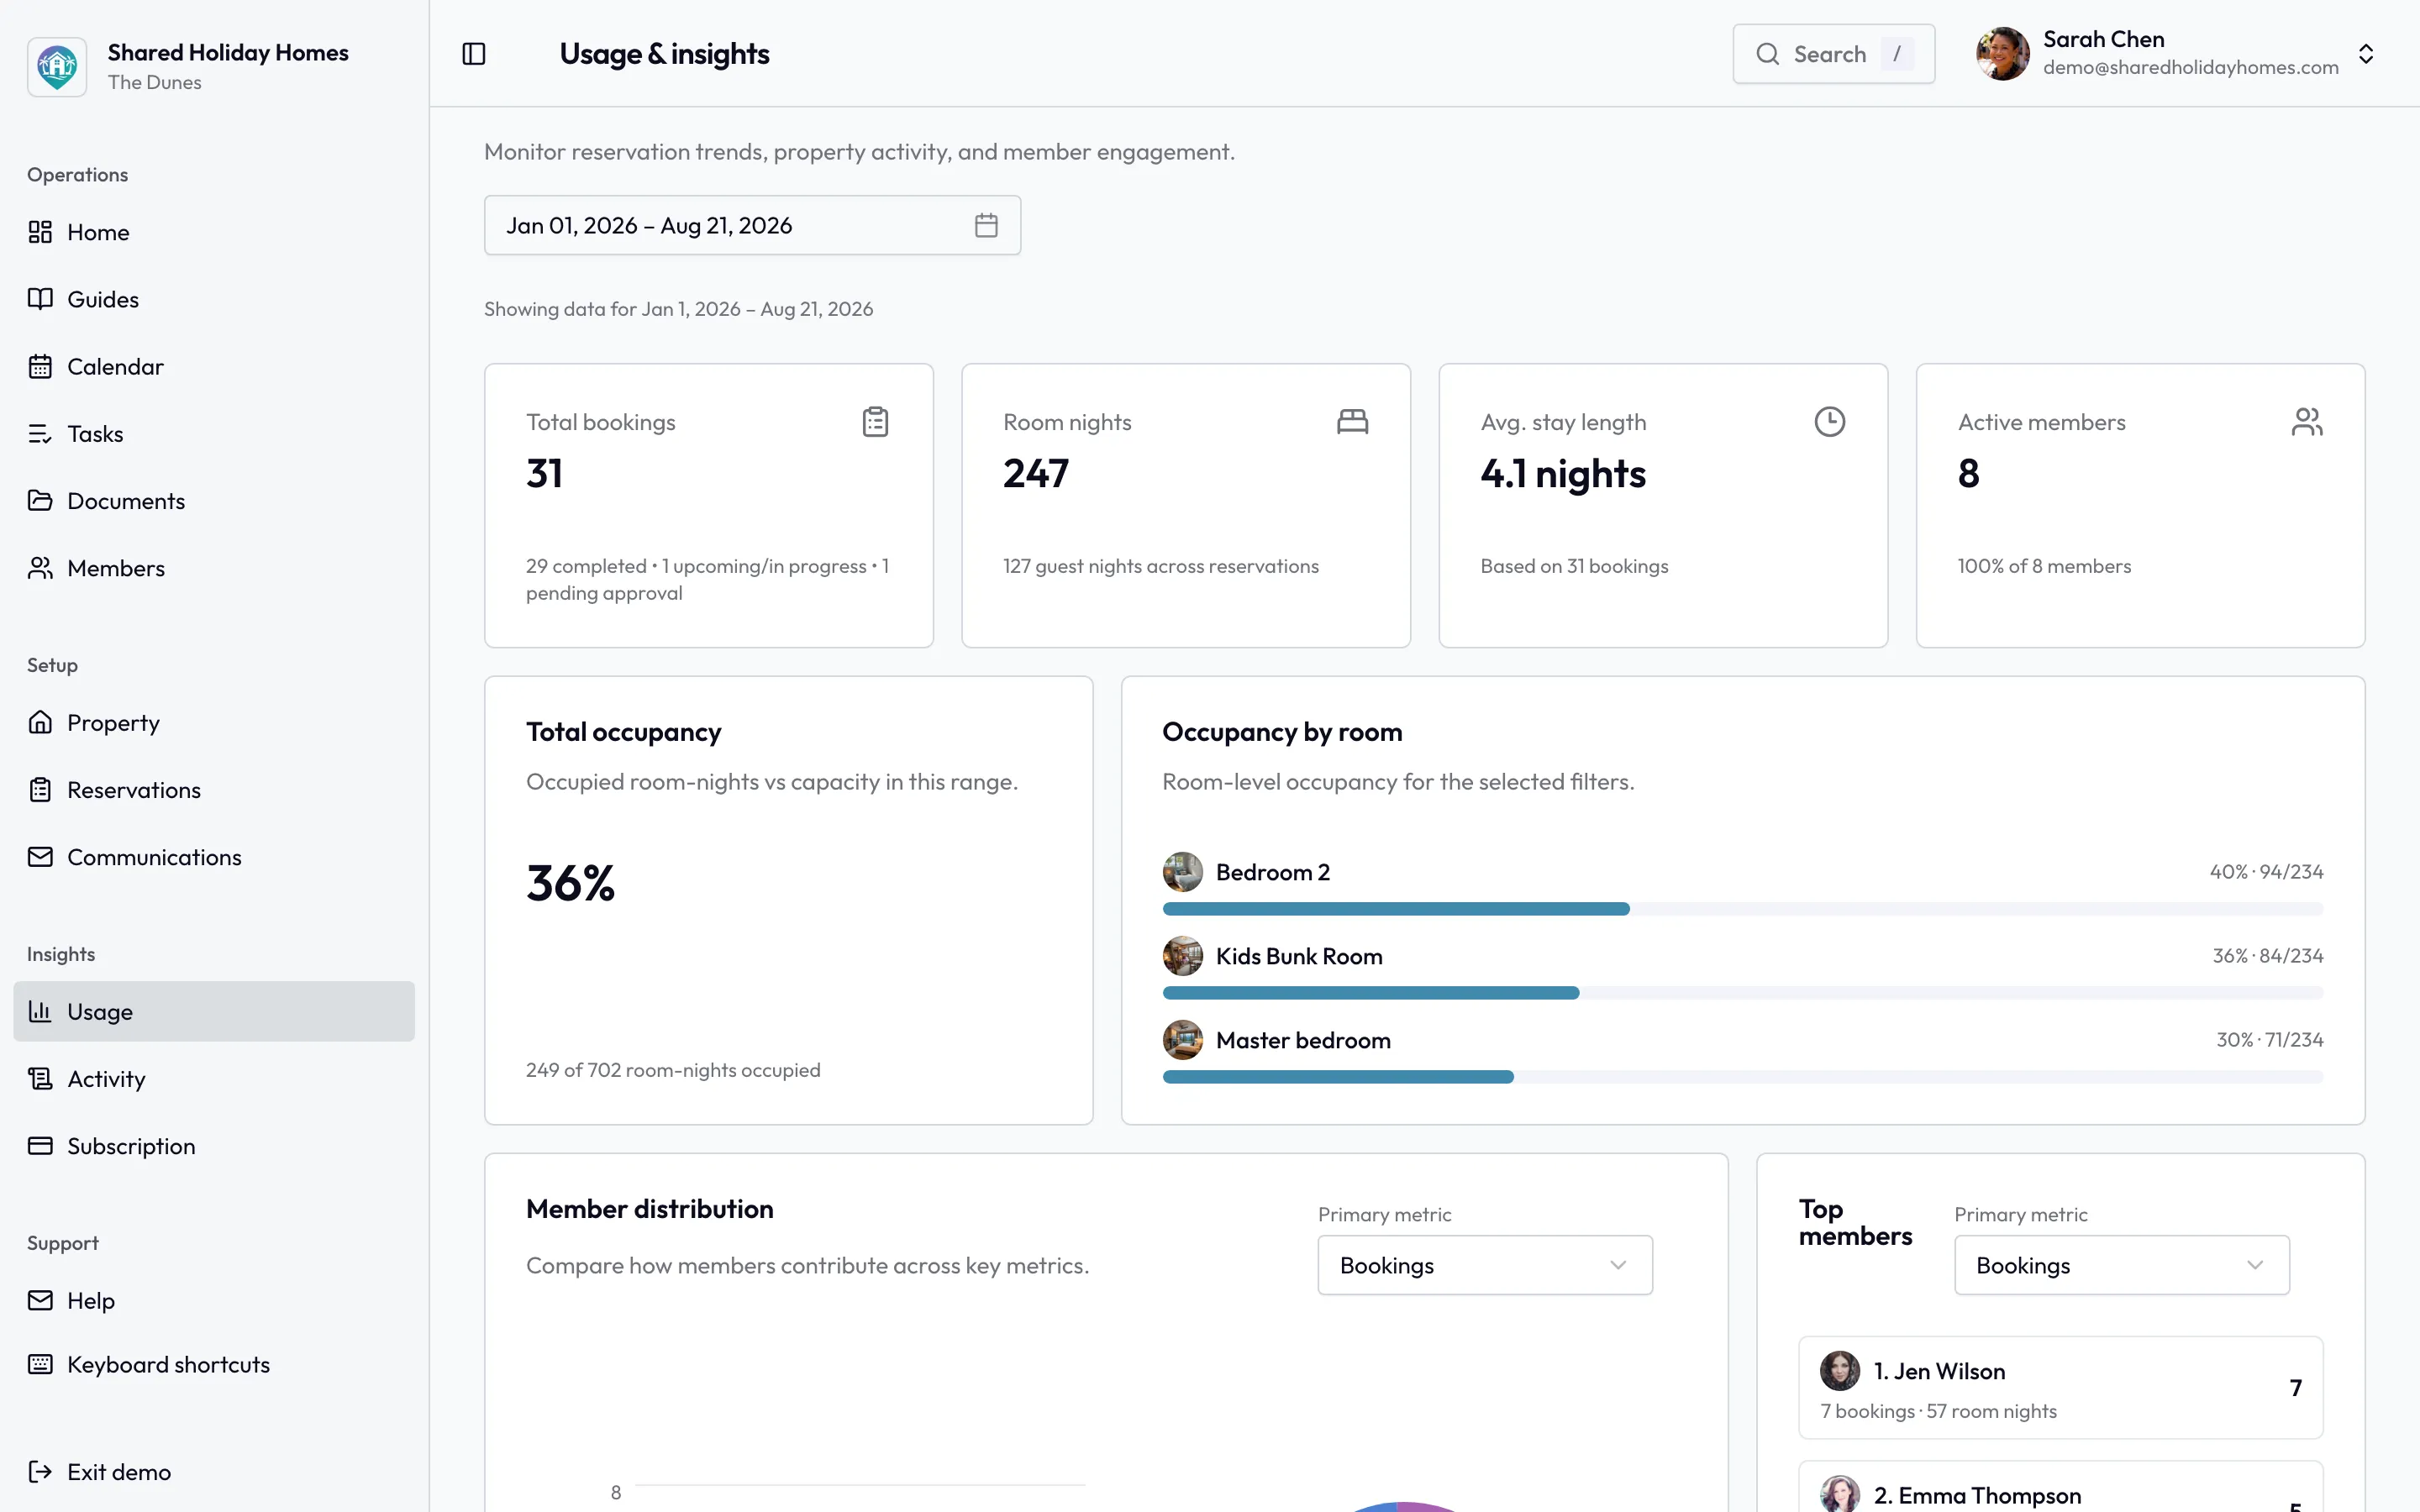Click the Guides book icon

click(x=40, y=299)
